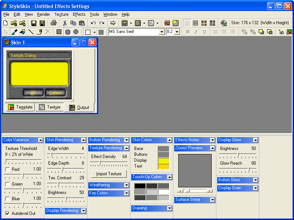Viewport: 294px width, 220px height.
Task: Click the Undo arrow icon
Action: tap(93, 23)
